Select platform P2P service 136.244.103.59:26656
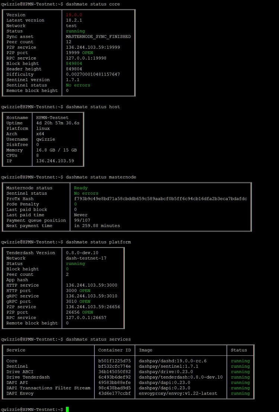 point(93,307)
